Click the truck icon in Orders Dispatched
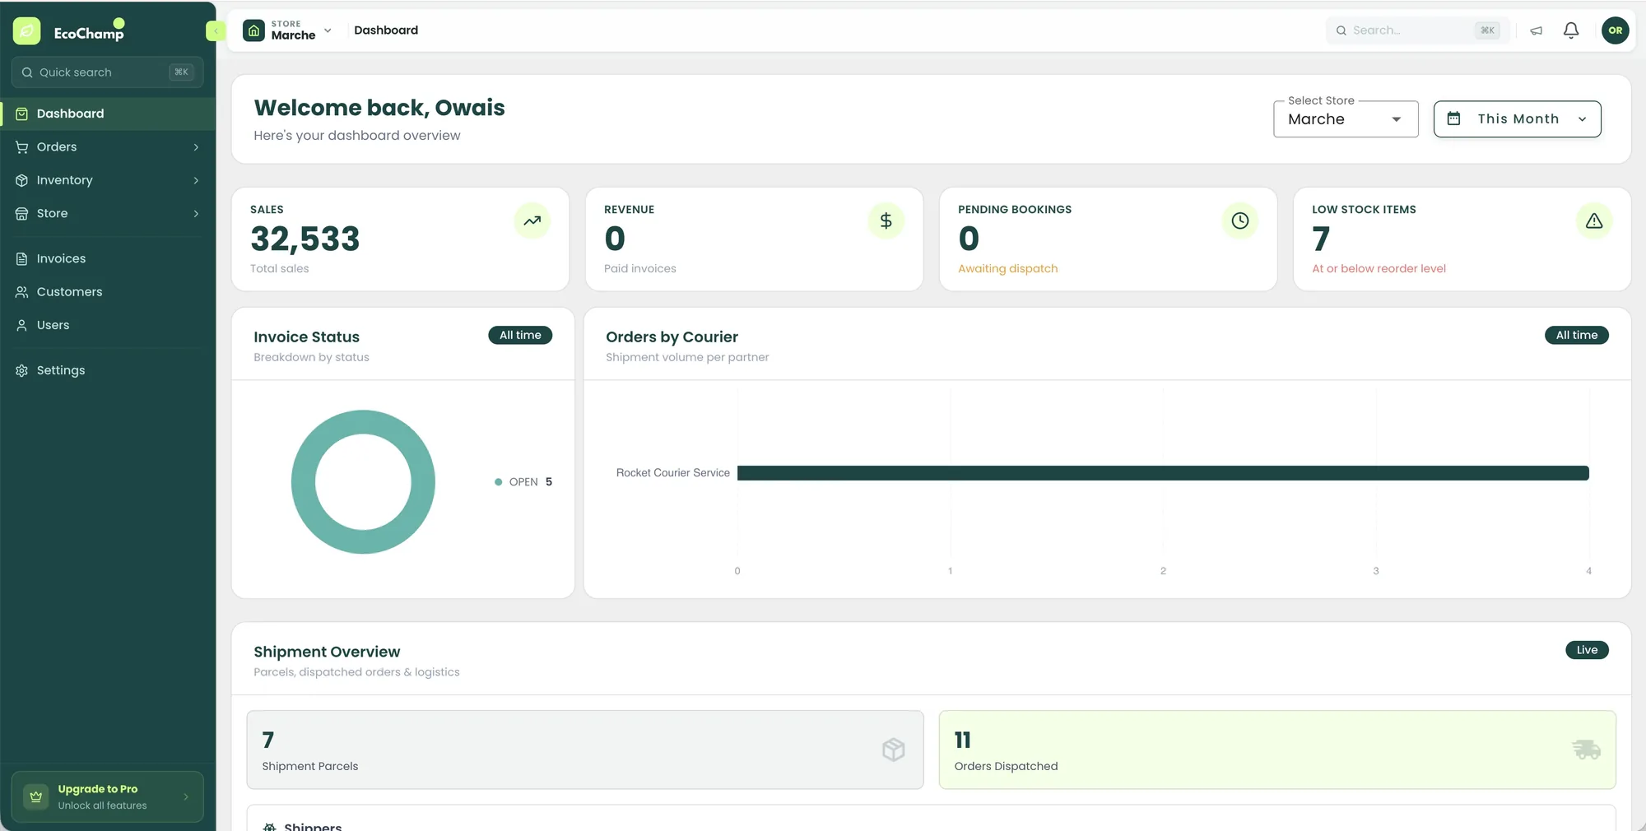 click(x=1586, y=750)
